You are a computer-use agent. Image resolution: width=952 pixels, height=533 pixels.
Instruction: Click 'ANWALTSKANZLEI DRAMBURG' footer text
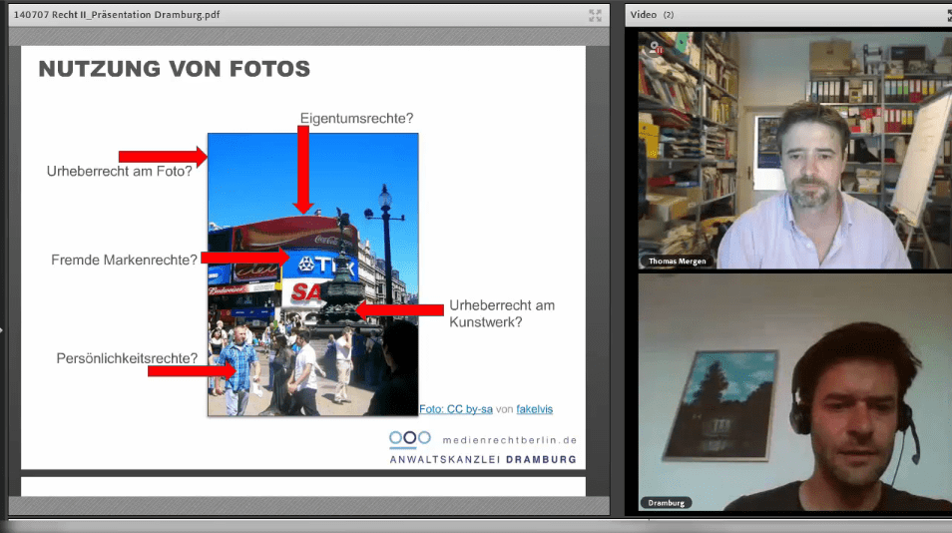pos(483,459)
